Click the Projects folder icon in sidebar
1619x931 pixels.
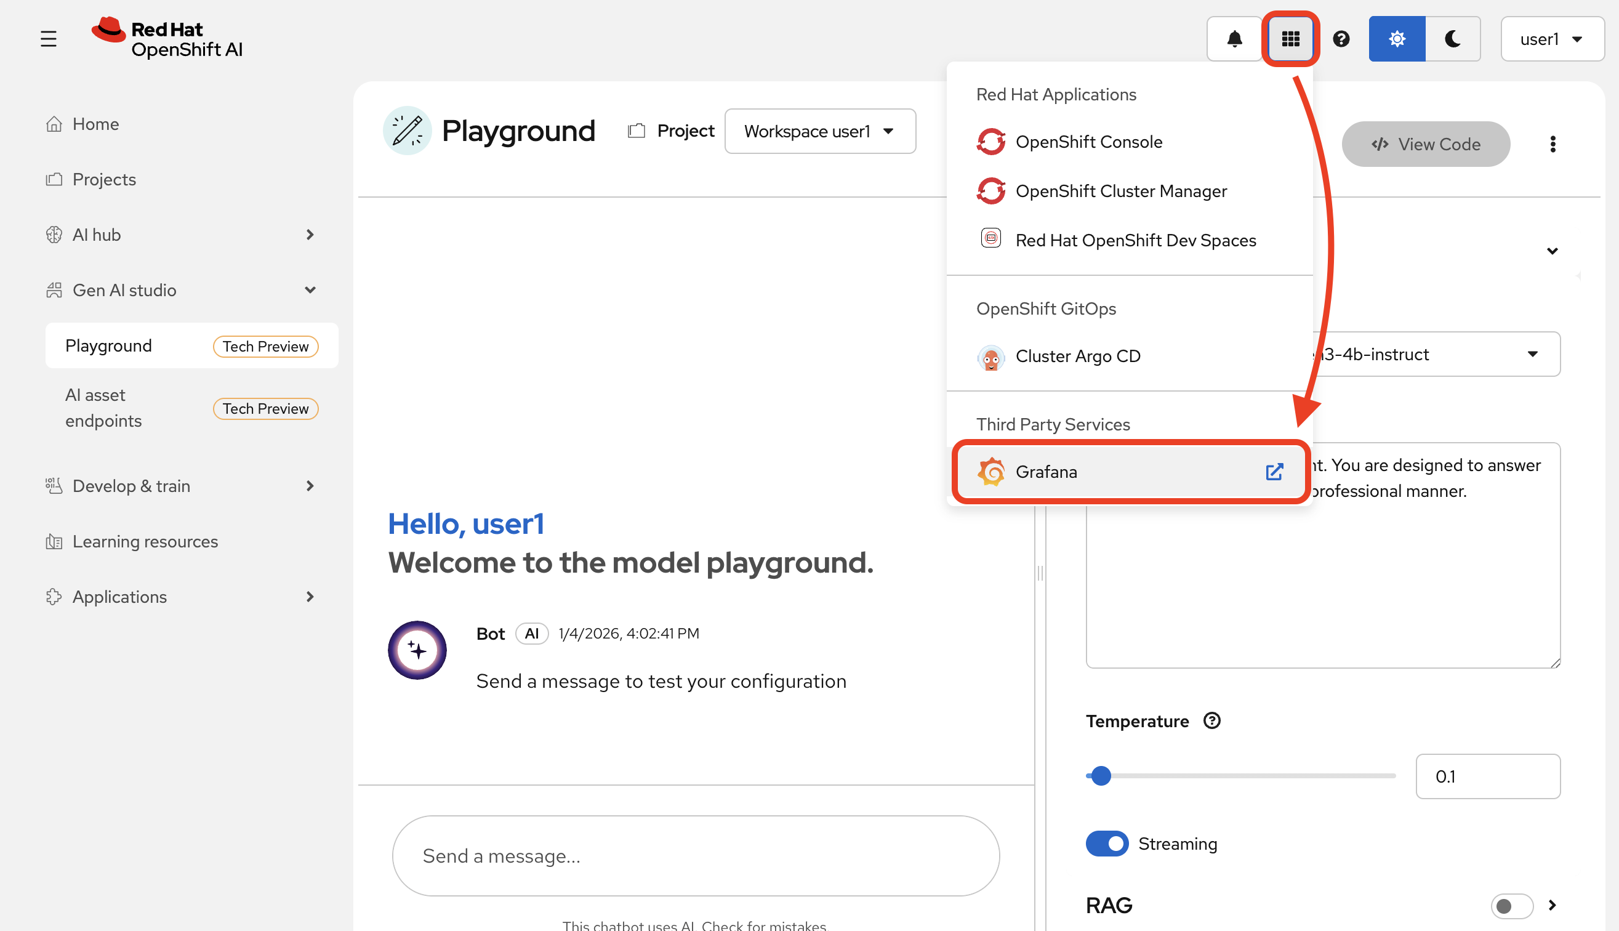click(54, 179)
